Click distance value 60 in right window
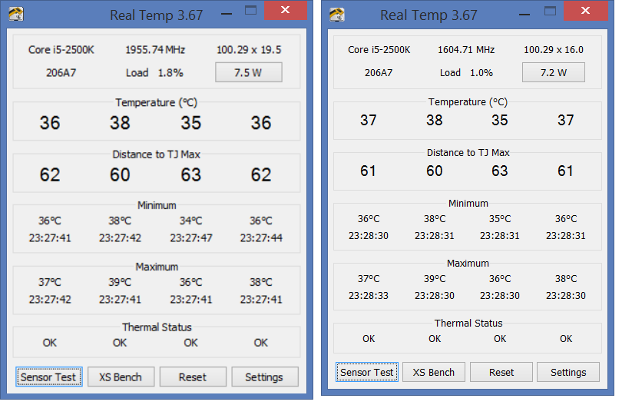This screenshot has width=632, height=405. (435, 171)
